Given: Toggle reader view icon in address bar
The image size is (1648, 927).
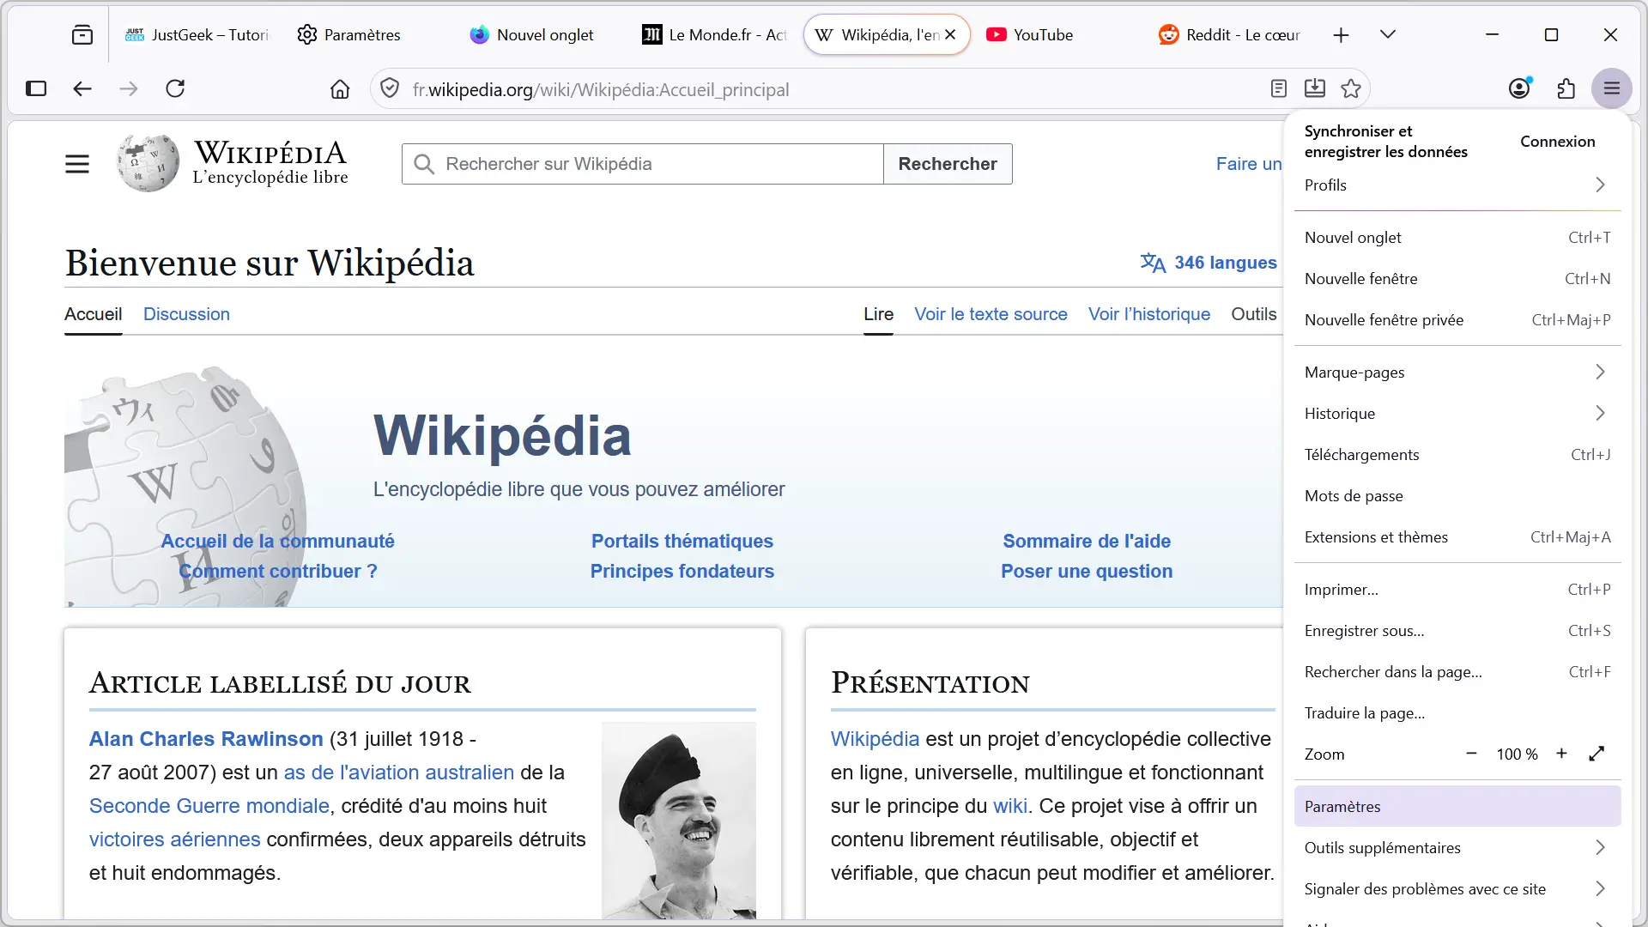Looking at the screenshot, I should pos(1279,88).
